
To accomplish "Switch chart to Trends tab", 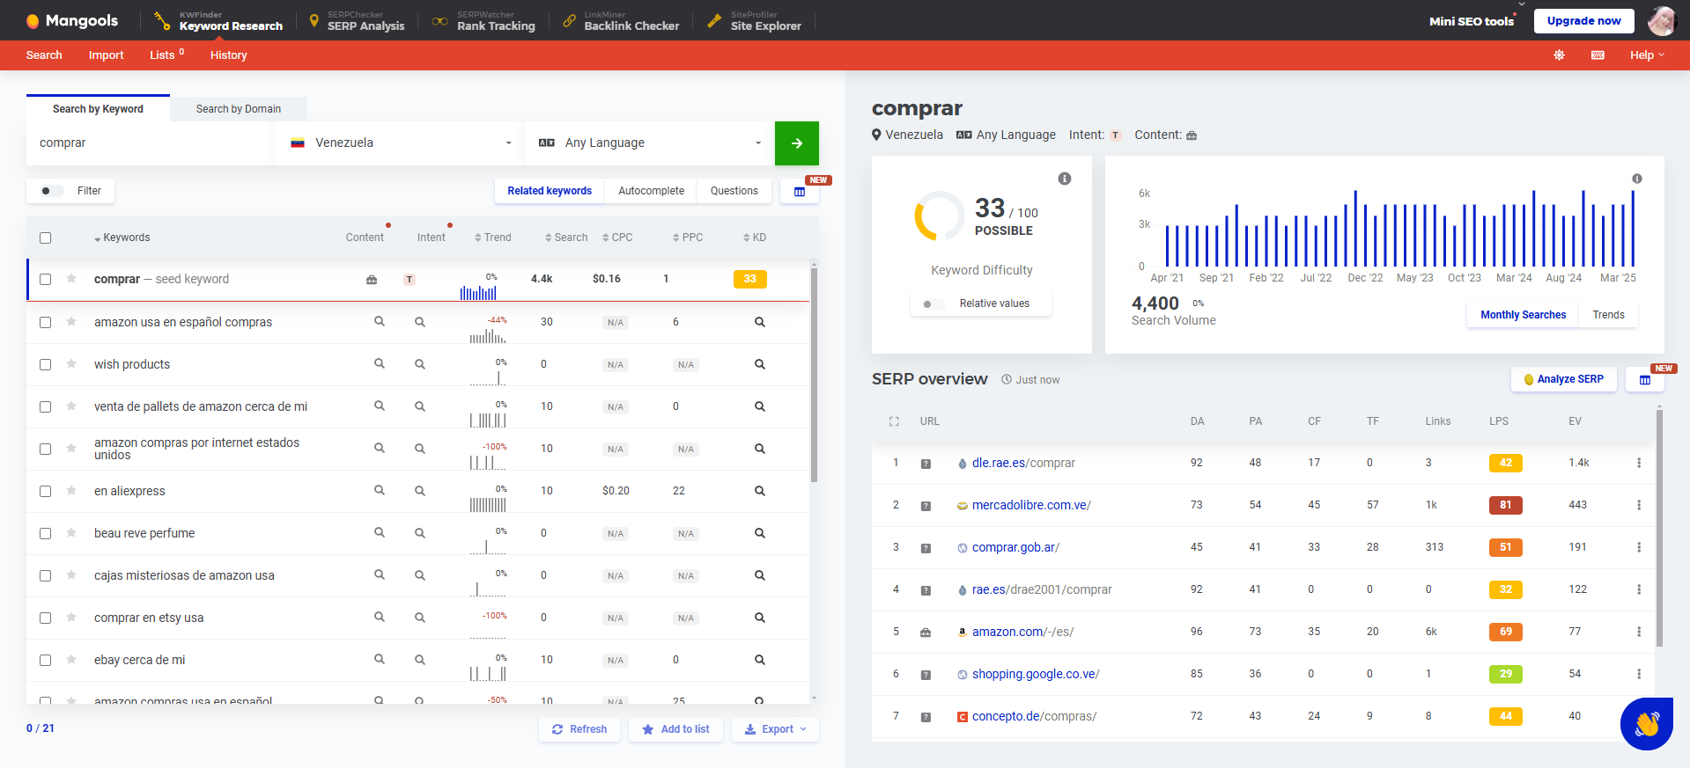I will point(1608,315).
